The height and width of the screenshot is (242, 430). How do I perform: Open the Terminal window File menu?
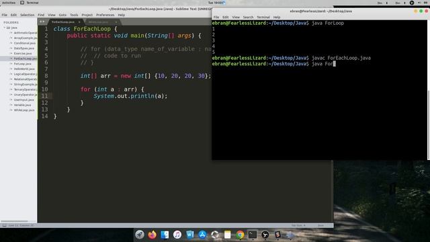coord(216,17)
